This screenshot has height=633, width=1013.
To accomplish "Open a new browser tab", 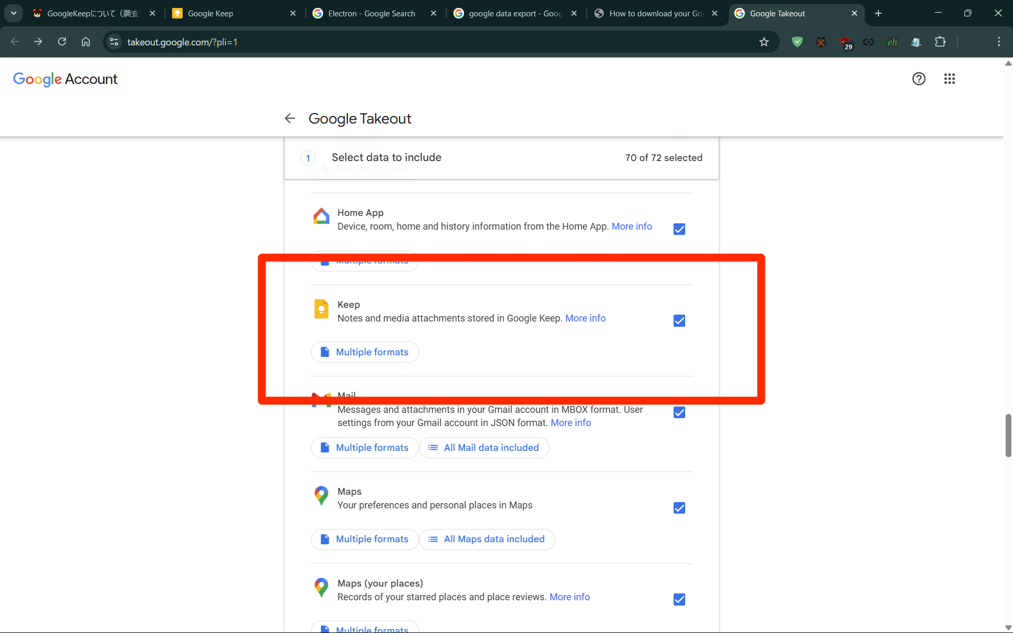I will [x=878, y=13].
